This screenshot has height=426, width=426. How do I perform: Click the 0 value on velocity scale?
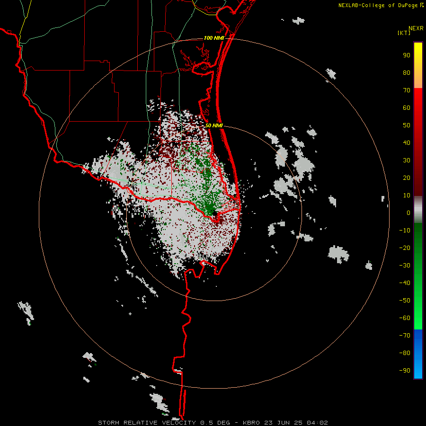408,213
